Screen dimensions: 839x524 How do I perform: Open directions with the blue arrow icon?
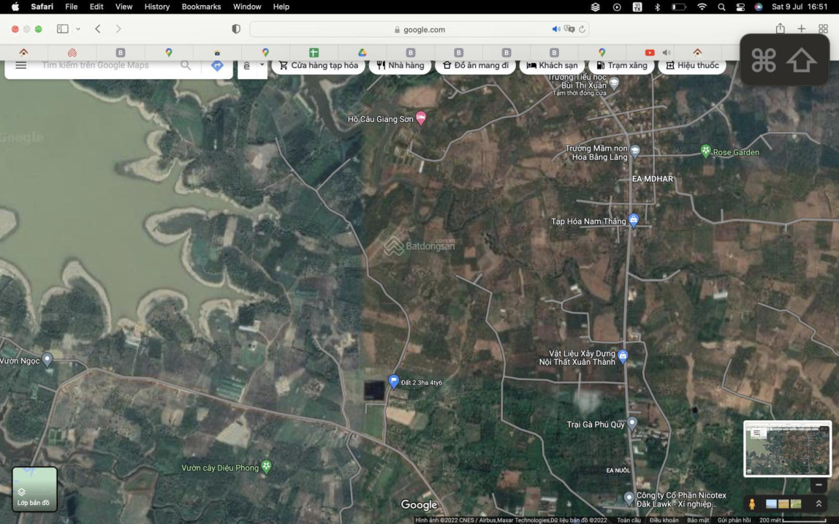click(217, 65)
